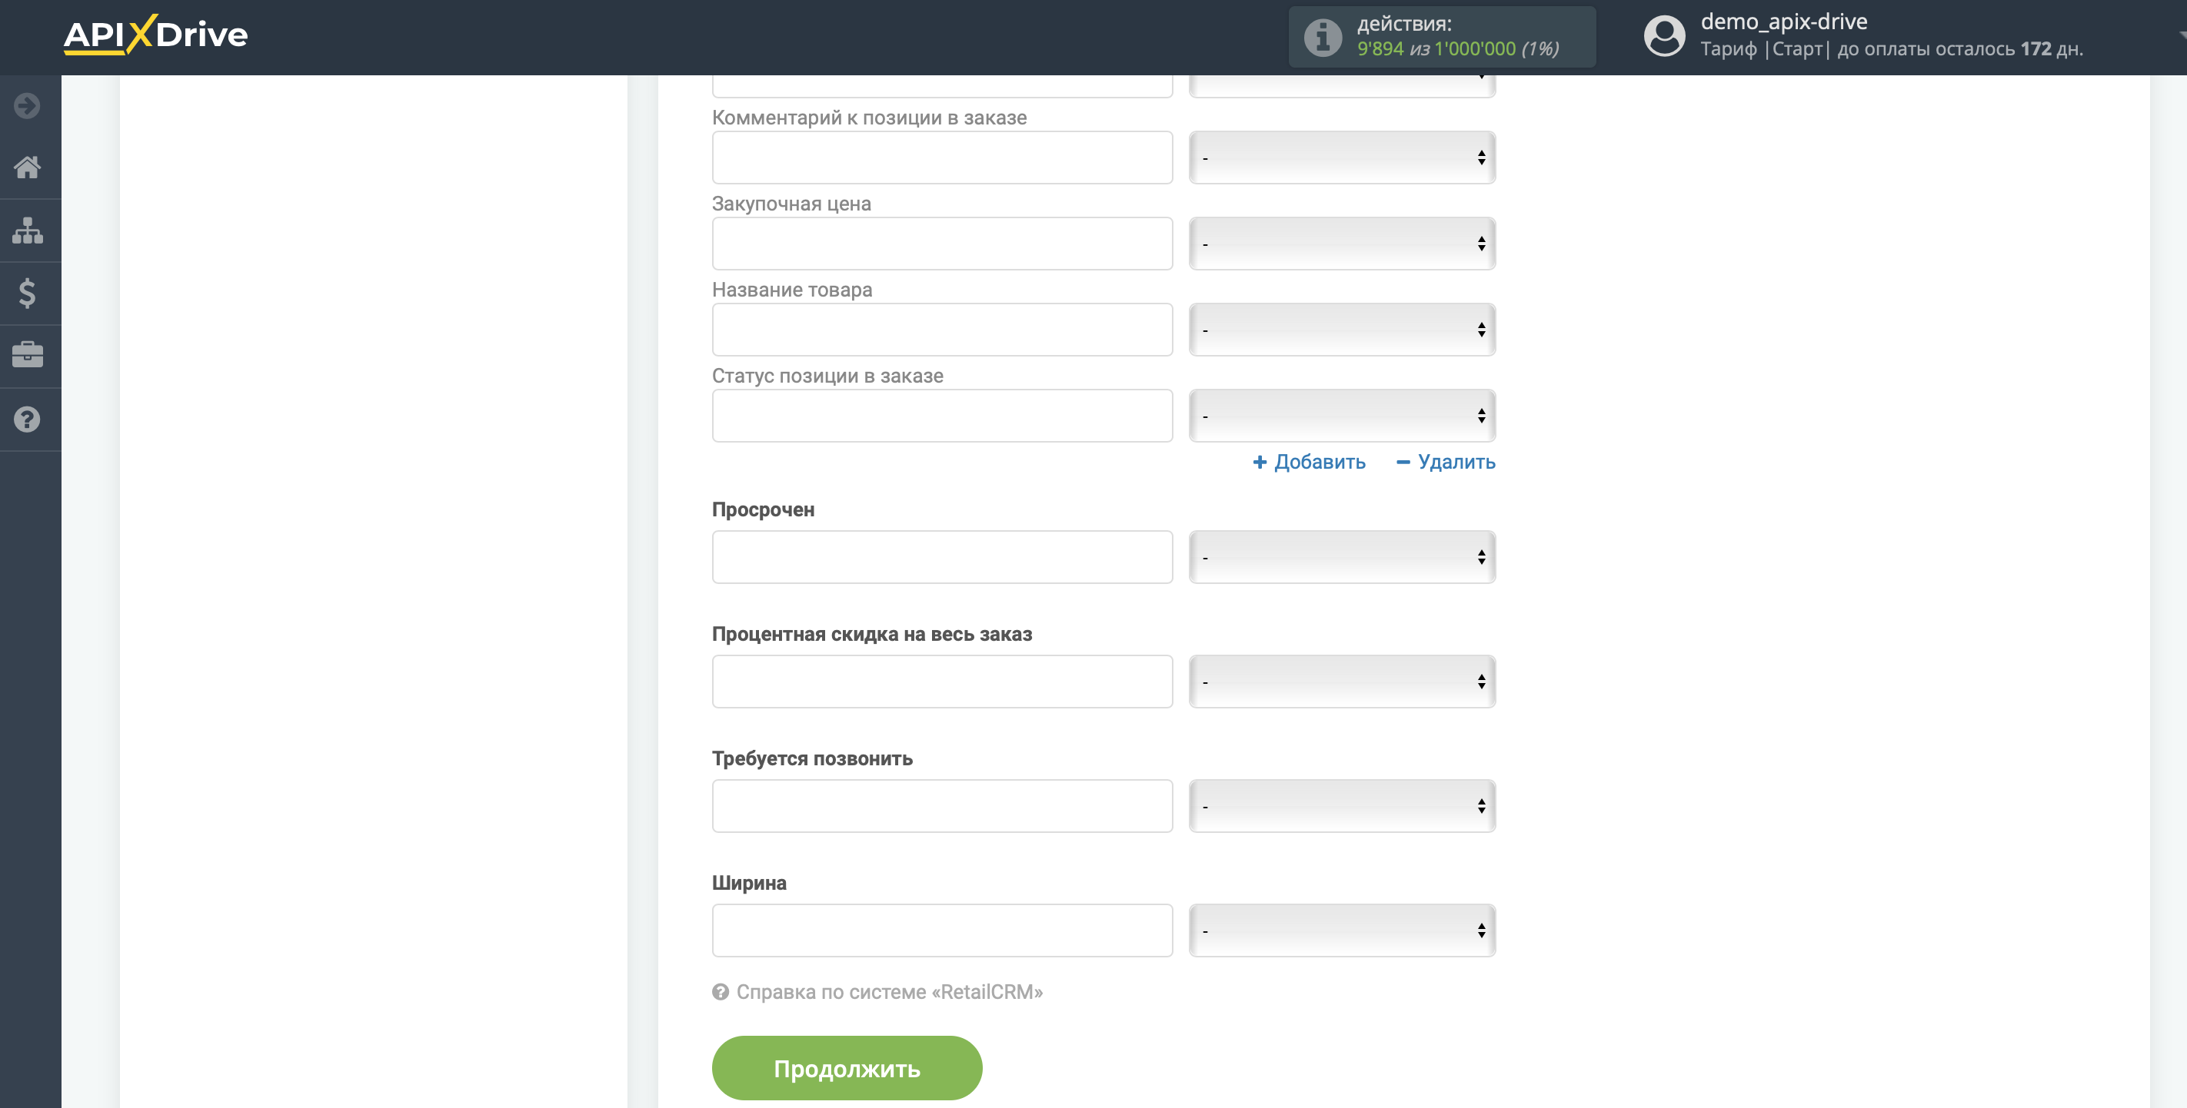Click help icon next to RetailCRM reference
Viewport: 2187px width, 1108px height.
click(720, 992)
